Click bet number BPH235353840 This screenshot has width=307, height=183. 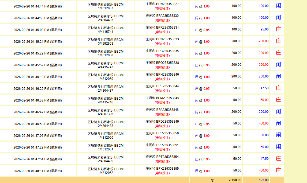click(167, 75)
